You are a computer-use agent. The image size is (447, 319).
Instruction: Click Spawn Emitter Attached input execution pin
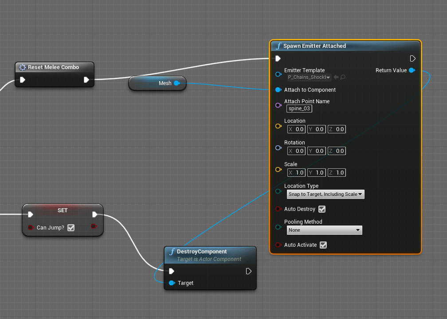tap(278, 58)
